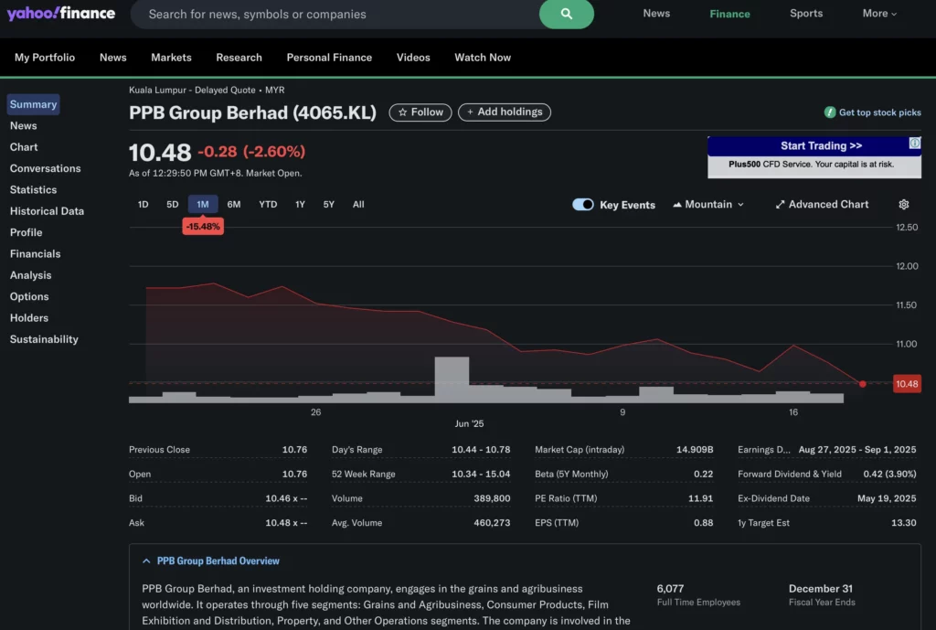Click the red dot at chart's latest price
The width and height of the screenshot is (936, 630).
(x=862, y=383)
